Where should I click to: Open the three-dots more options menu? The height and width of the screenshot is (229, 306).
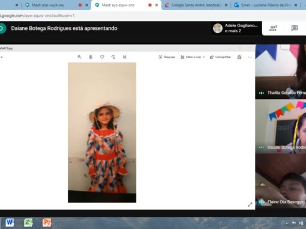tap(250, 57)
